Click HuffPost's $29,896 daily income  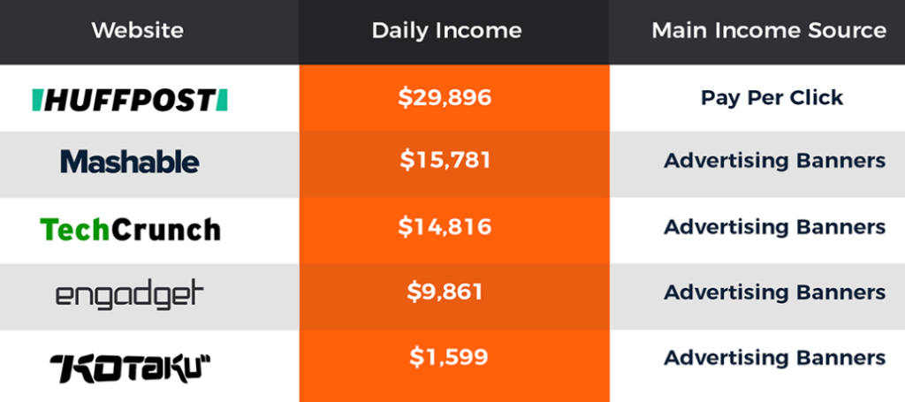click(445, 97)
